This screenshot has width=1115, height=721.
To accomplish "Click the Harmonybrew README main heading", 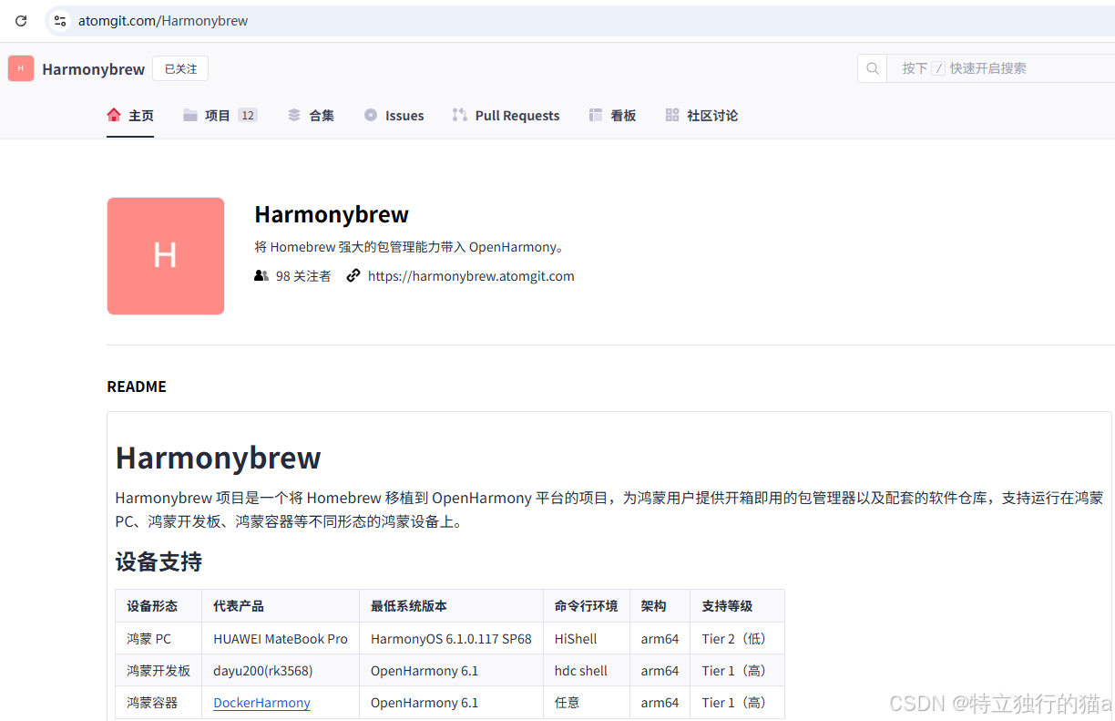I will [x=218, y=458].
